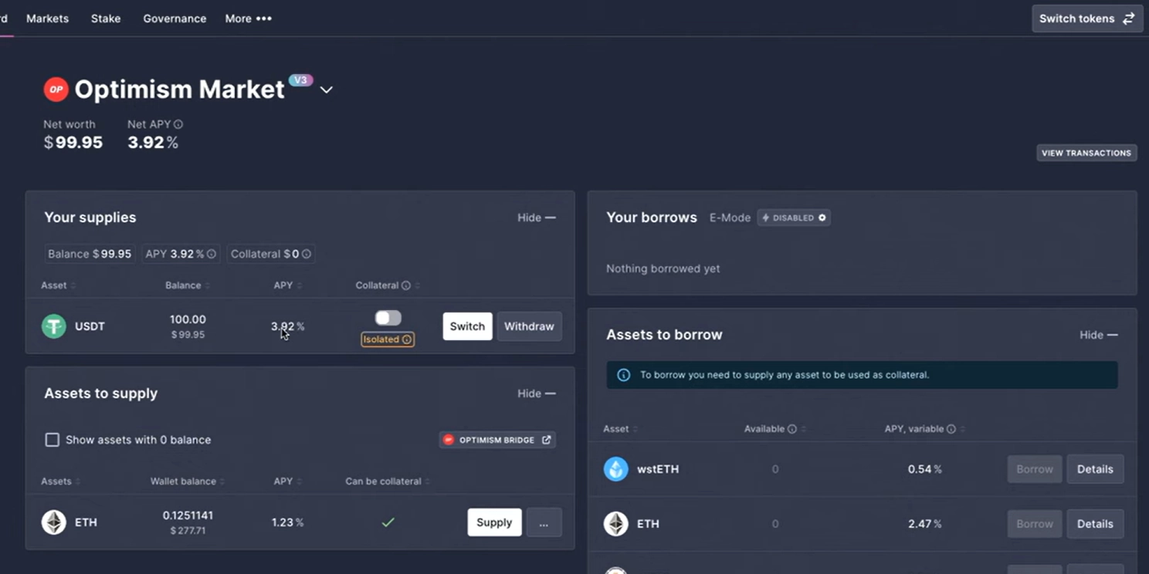Viewport: 1149px width, 574px height.
Task: Collapse the Your supplies panel with Hide
Action: coord(536,218)
